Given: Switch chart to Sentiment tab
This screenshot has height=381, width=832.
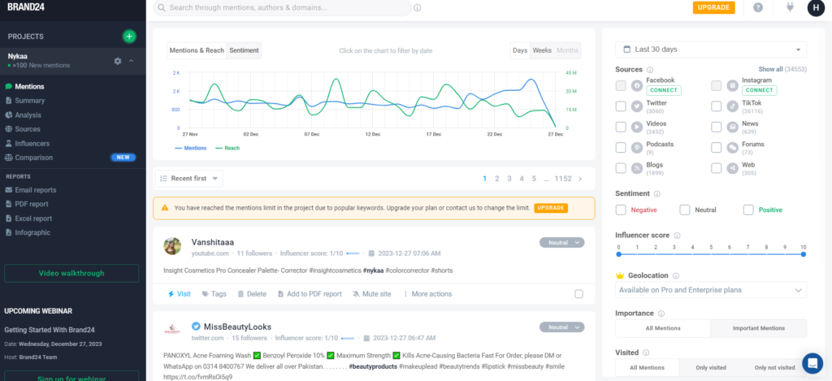Looking at the screenshot, I should point(244,50).
